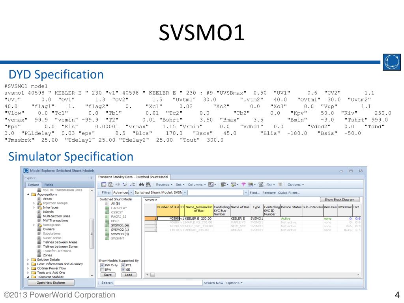This screenshot has width=404, height=303.
Task: Click the 40598 bus number cell
Action: click(168, 219)
